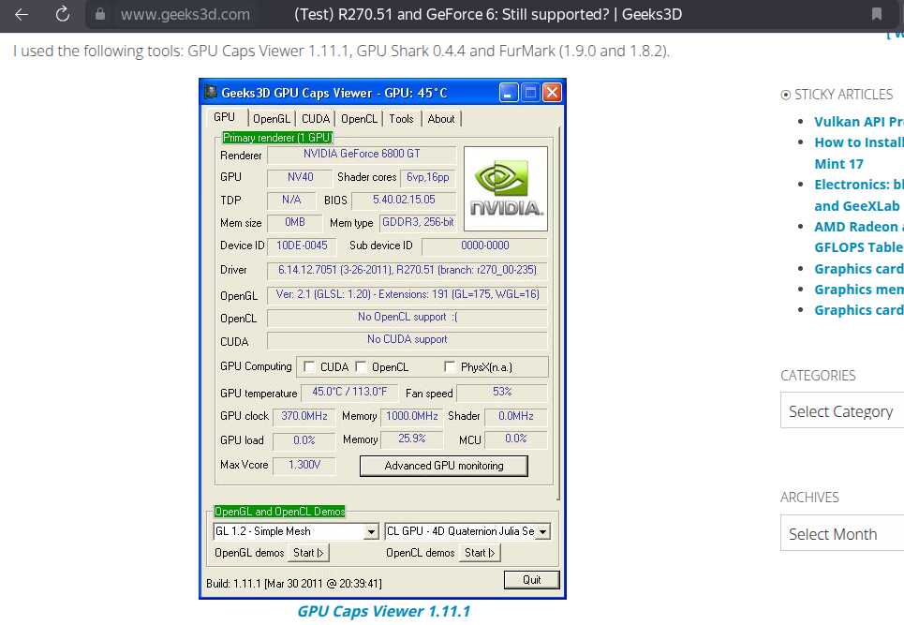
Task: Open the Graphics mem sticky article link
Action: 858,290
